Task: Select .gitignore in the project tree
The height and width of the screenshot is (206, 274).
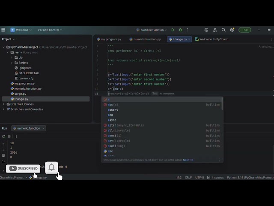Action: (x=23, y=68)
